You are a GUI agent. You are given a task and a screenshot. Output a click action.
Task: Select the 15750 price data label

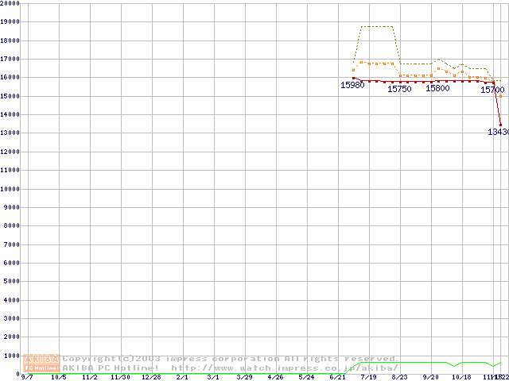coord(399,89)
